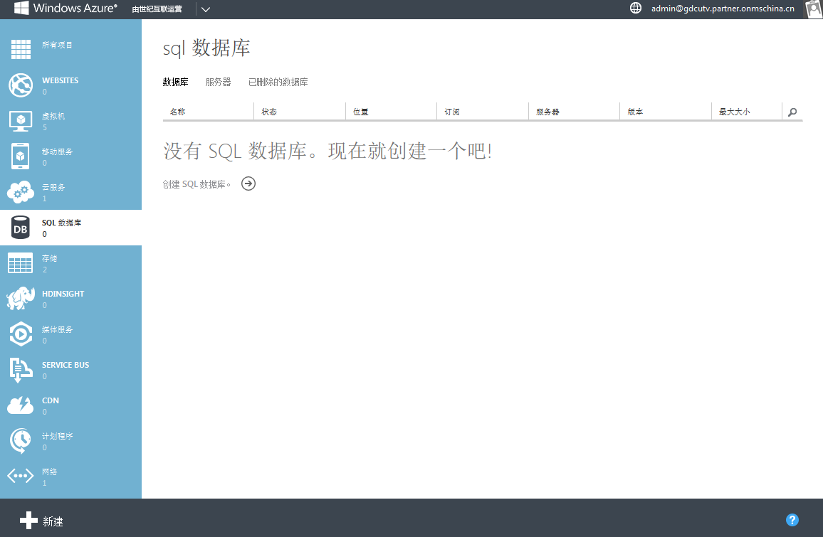This screenshot has height=537, width=823.
Task: Sort by the 最大大小 column header
Action: point(734,112)
